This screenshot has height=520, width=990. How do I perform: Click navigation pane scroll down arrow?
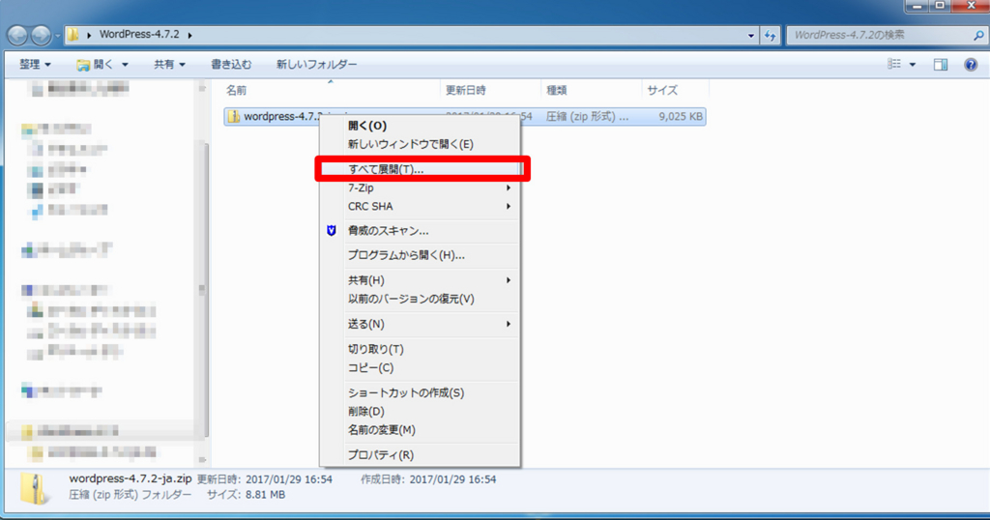(202, 459)
